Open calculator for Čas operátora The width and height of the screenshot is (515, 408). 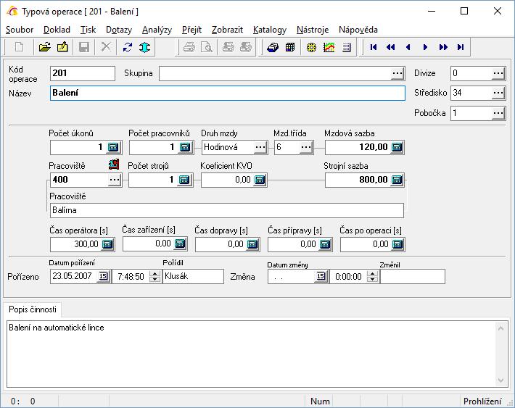[107, 244]
